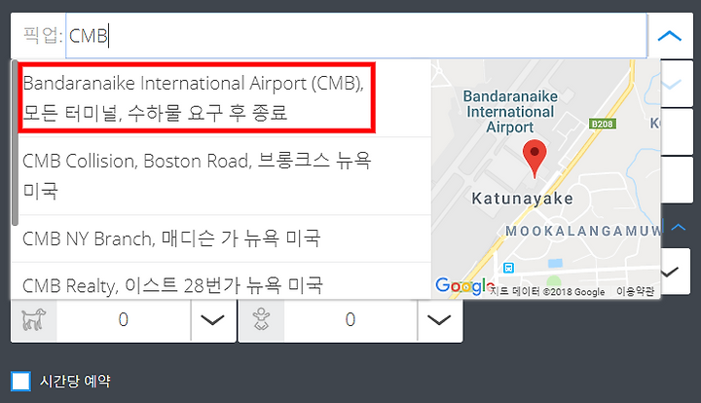Click the blue transit stop icon on map
Viewport: 701px width, 403px height.
[508, 268]
